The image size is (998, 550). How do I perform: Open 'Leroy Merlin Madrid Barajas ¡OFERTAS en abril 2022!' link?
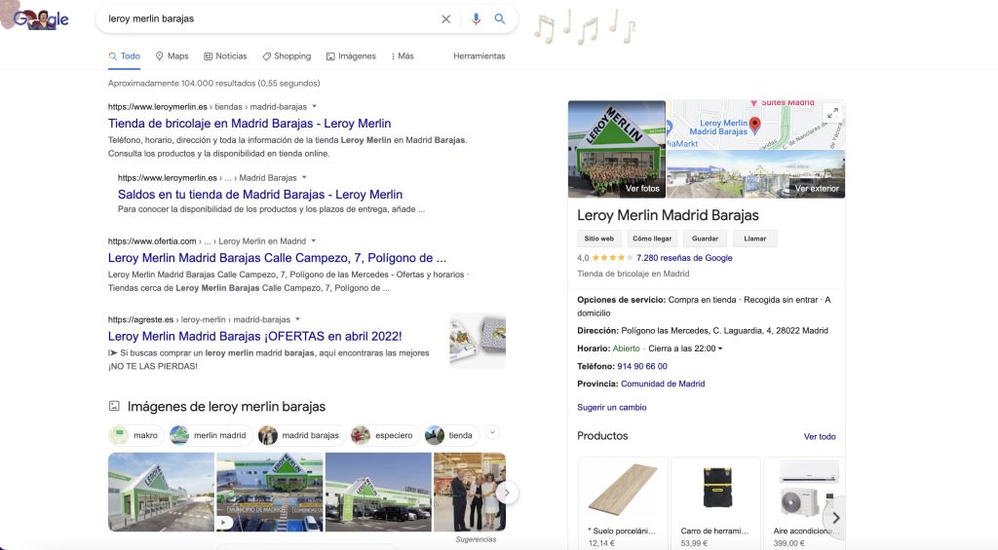coord(254,337)
